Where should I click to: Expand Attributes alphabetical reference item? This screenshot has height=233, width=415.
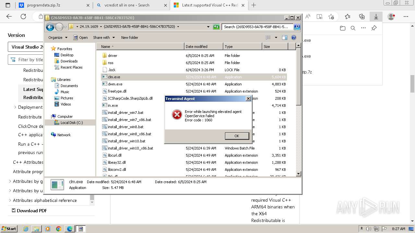click(x=10, y=200)
